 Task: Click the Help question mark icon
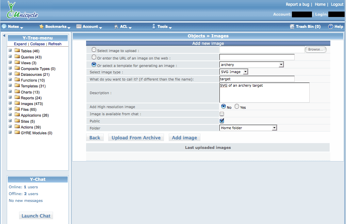click(330, 27)
